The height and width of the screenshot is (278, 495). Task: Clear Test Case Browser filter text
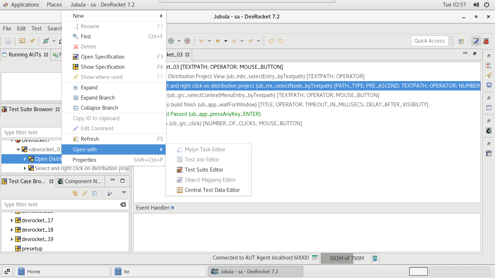coord(123,205)
